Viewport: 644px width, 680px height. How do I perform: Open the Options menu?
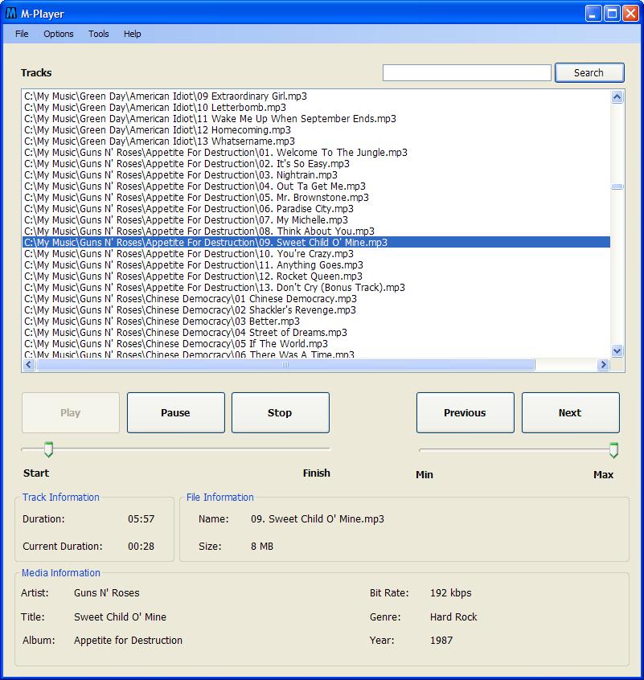pos(59,34)
